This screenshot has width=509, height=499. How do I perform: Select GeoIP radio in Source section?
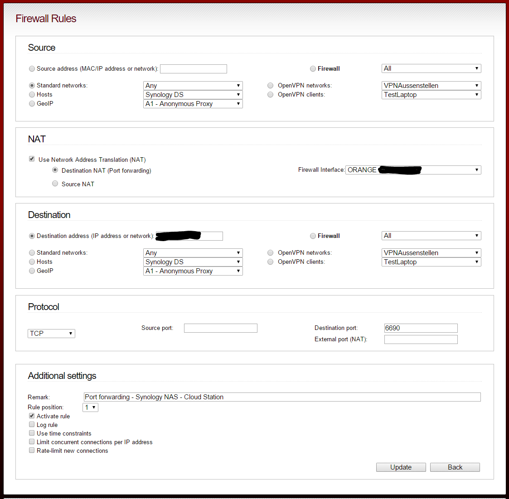pos(32,104)
